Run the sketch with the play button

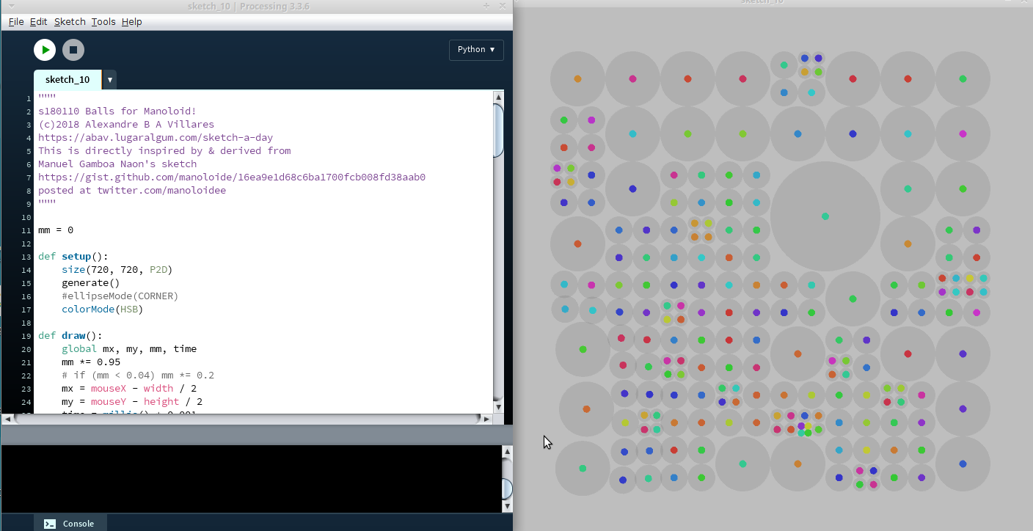pos(45,50)
